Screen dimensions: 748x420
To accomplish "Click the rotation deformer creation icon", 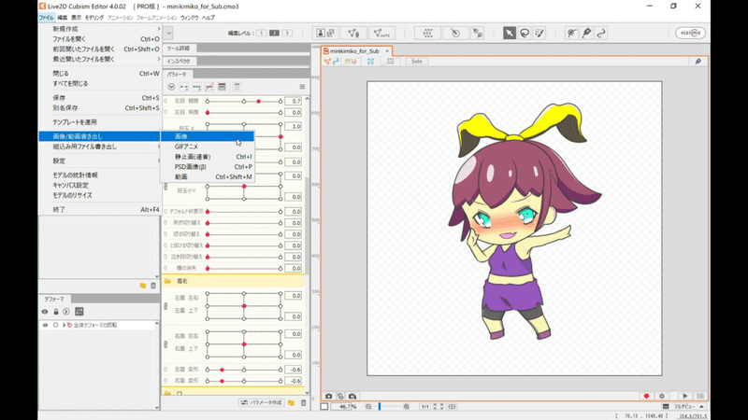I will 455,33.
